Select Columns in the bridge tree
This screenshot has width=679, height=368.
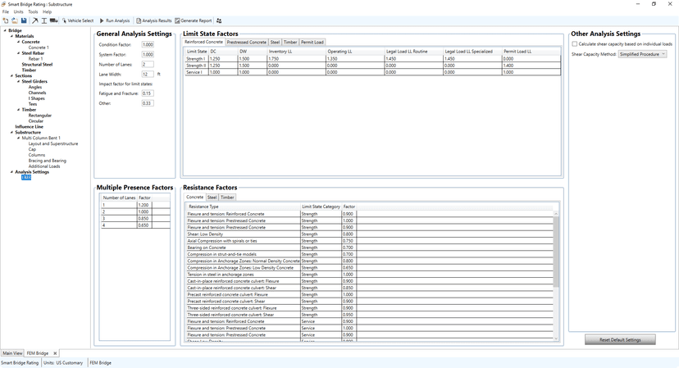point(38,155)
